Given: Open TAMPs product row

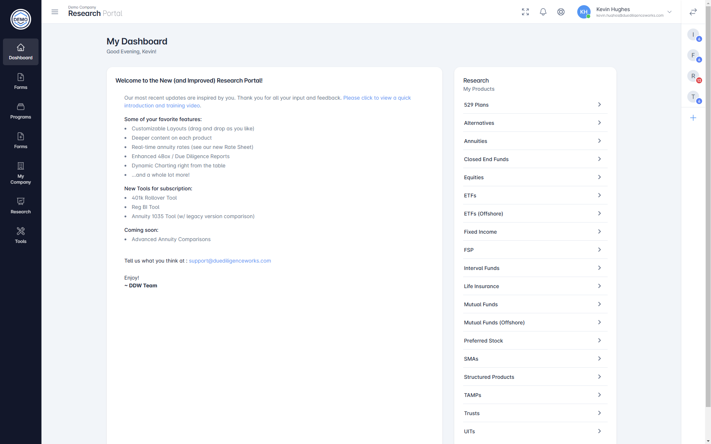Looking at the screenshot, I should (x=535, y=395).
